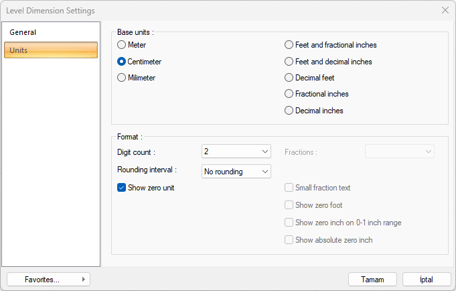This screenshot has height=291, width=456.
Task: Uncheck the Show zero unit checkbox
Action: (122, 188)
